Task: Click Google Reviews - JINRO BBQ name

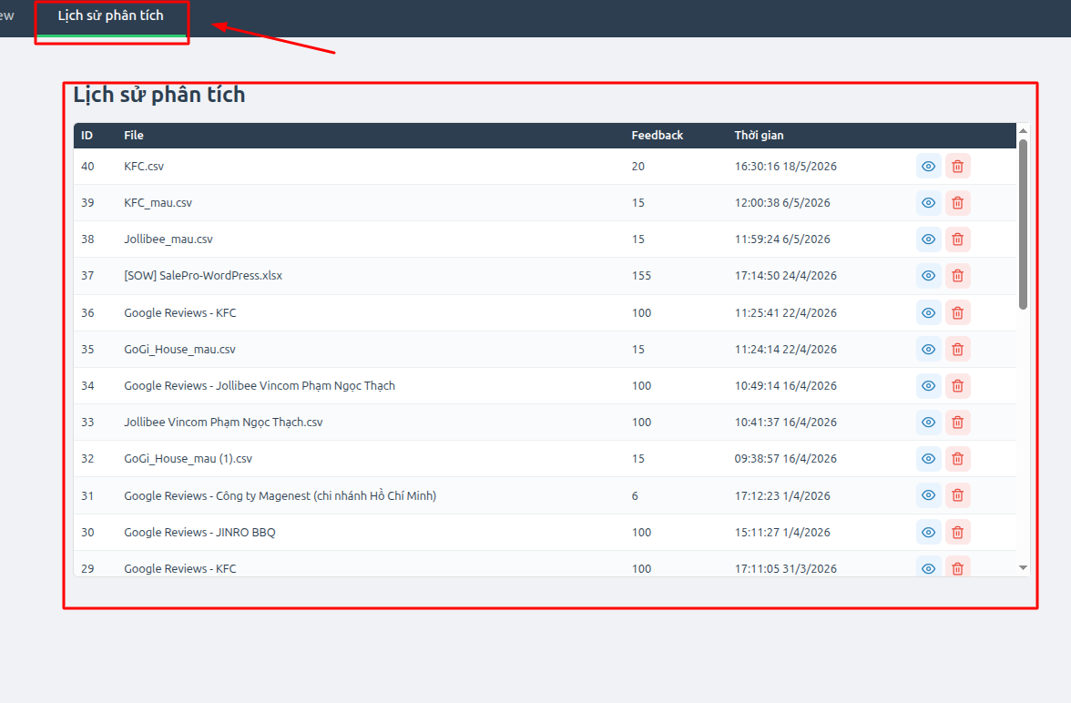Action: (199, 532)
